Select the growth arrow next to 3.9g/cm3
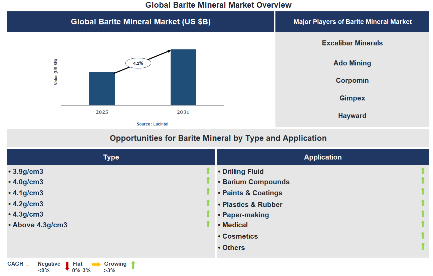This screenshot has width=433, height=276. [x=208, y=171]
